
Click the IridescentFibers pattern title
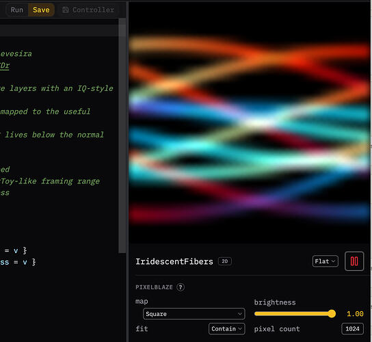(174, 261)
